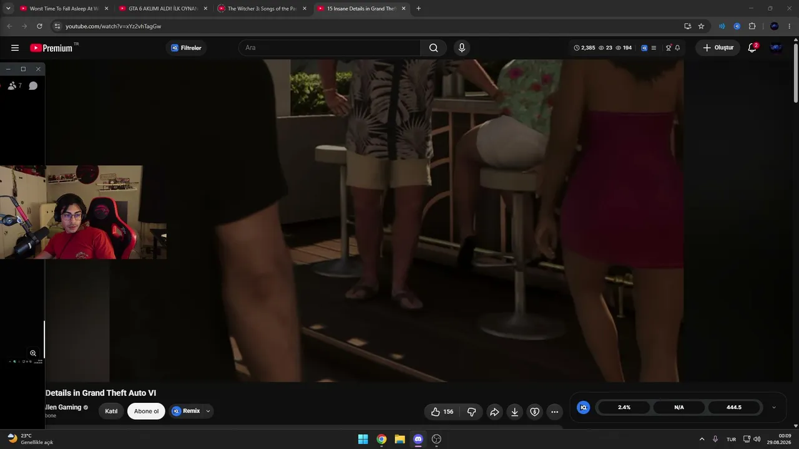Open YouTube notifications bell with badge
The width and height of the screenshot is (799, 449).
tap(753, 47)
